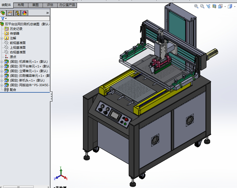Select the 注解 annotations folder icon

click(x=7, y=38)
